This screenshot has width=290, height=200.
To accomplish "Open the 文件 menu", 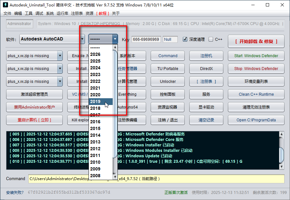I will click(x=7, y=13).
